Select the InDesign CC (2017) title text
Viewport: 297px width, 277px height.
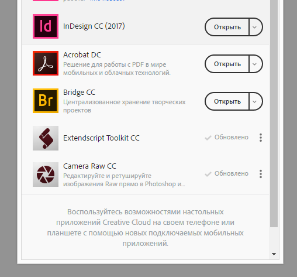94,26
